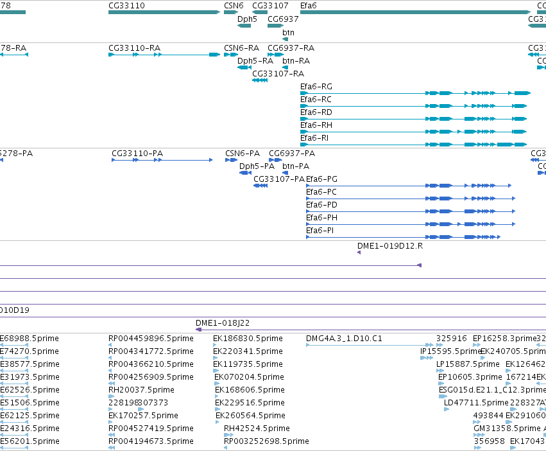Click the RP003252698.5prime EST

(x=226, y=448)
